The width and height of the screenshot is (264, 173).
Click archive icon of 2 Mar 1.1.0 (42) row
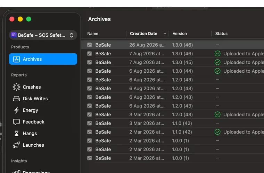pyautogui.click(x=89, y=132)
